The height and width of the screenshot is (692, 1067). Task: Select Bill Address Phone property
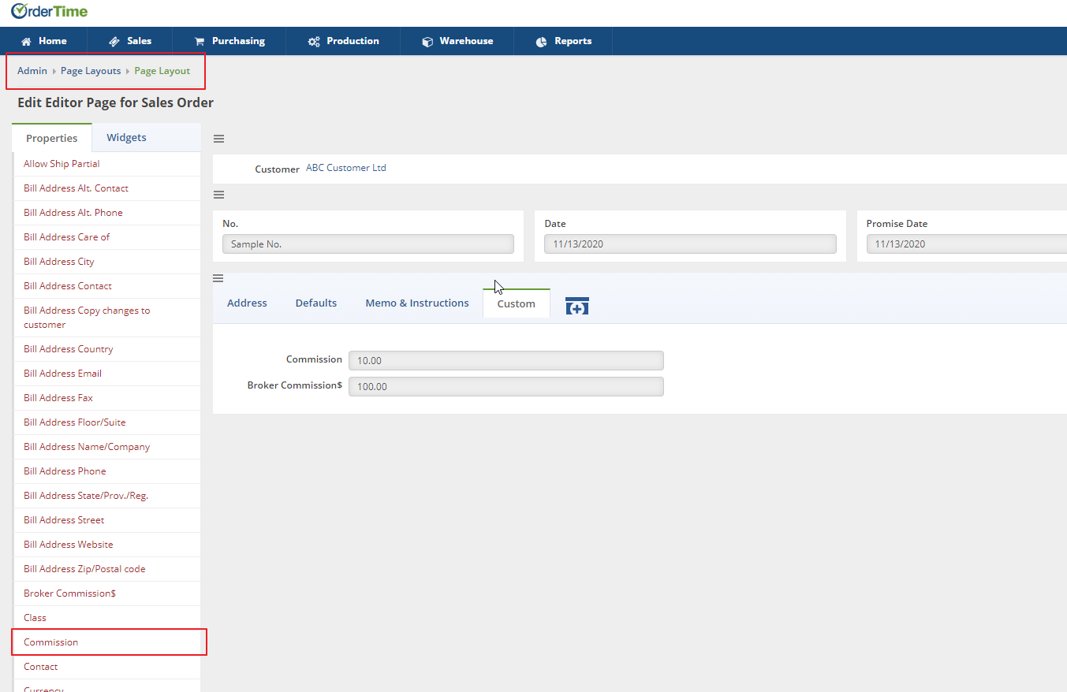pyautogui.click(x=107, y=471)
